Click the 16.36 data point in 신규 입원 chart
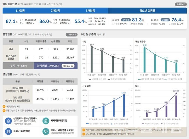Image resolution: width=189 pixels, height=139 pixels. (125, 95)
